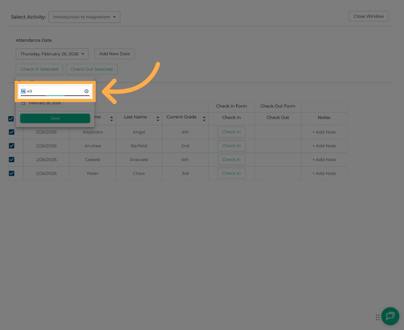The image size is (404, 330).
Task: Click the Save button in time popup
Action: (x=55, y=118)
